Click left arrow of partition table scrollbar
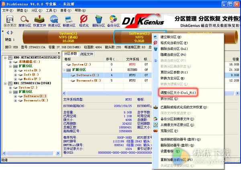The height and width of the screenshot is (170, 241). (x=65, y=93)
